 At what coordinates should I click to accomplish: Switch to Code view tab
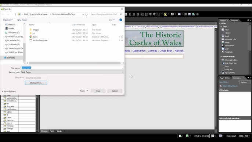pyautogui.click(x=59, y=131)
